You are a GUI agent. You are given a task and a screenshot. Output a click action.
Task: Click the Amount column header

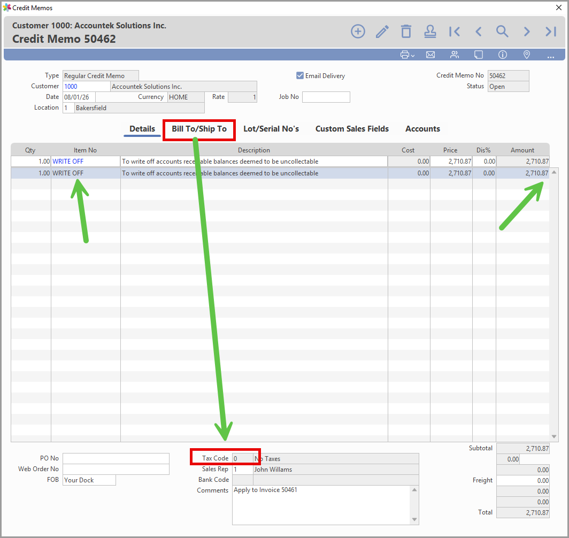coord(522,150)
